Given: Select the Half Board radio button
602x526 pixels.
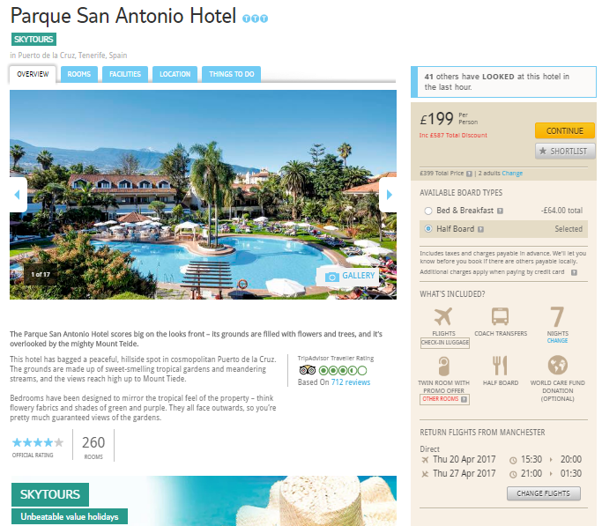Looking at the screenshot, I should click(428, 229).
